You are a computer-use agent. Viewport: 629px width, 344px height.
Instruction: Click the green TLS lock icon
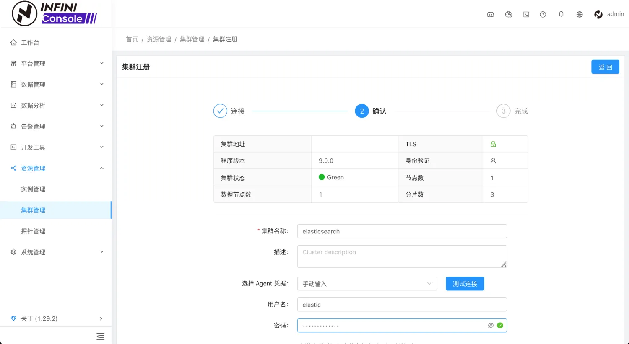(493, 144)
